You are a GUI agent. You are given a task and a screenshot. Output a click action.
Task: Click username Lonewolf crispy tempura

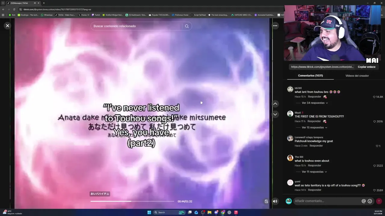(x=309, y=137)
